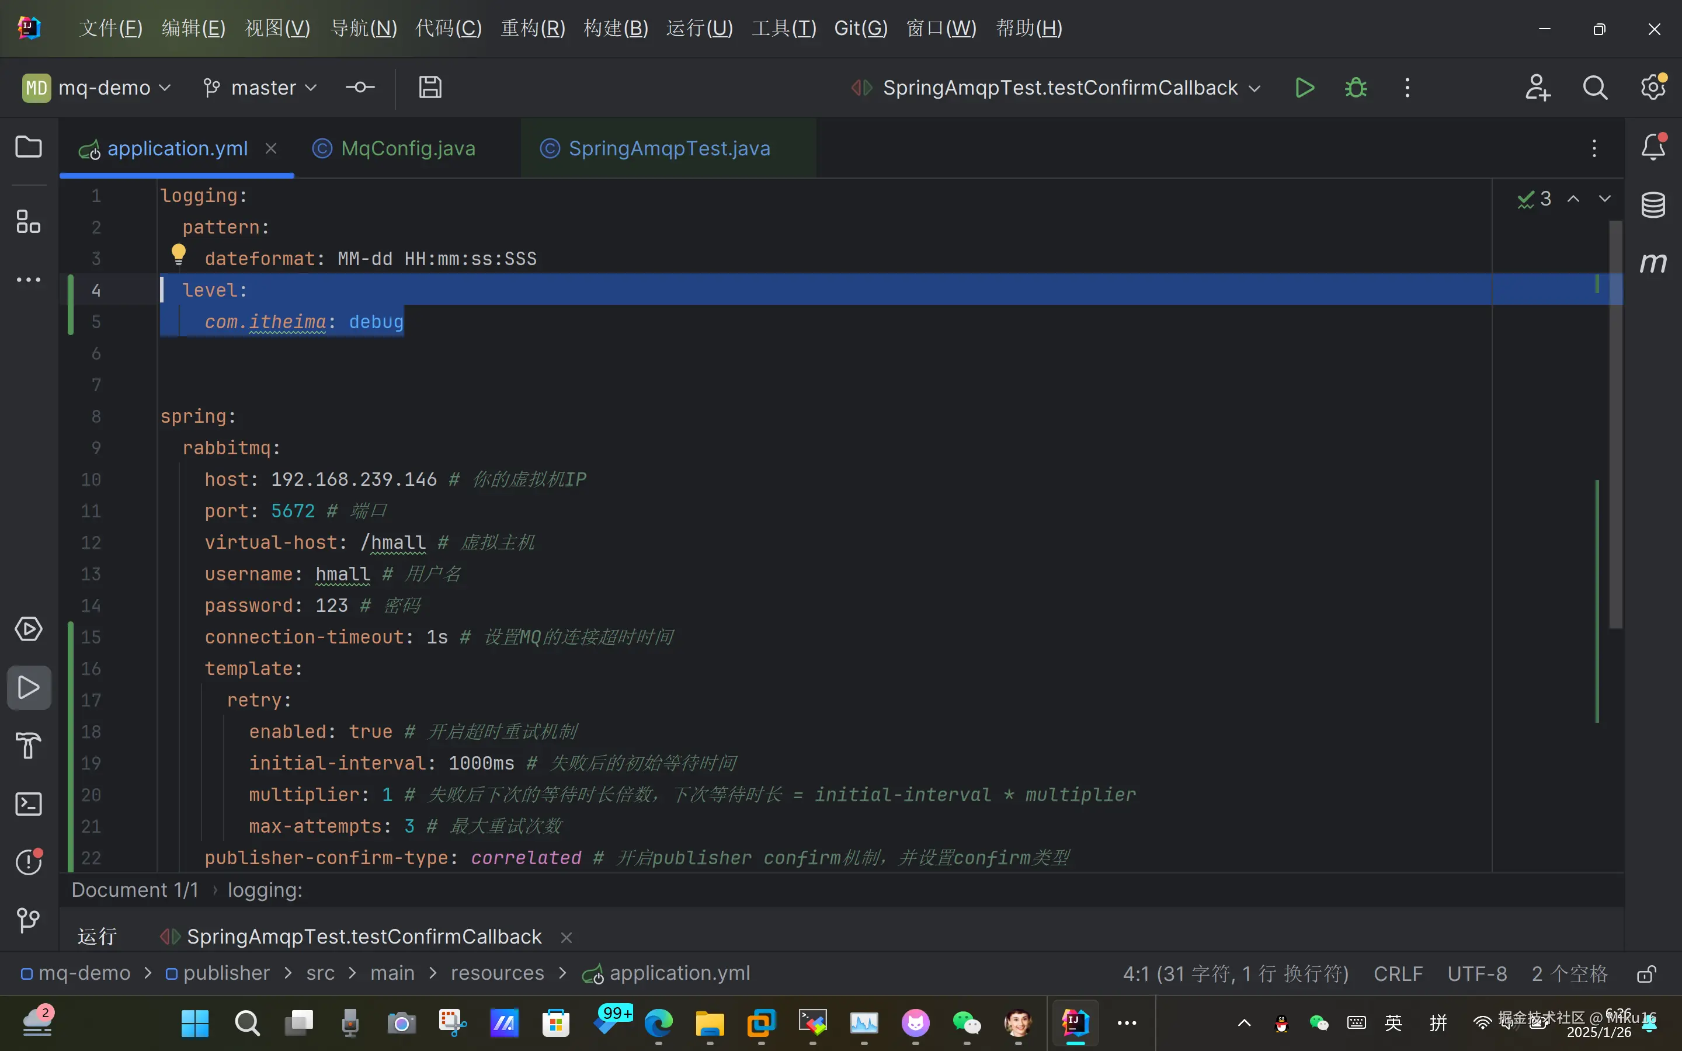Show the Problems tool window
This screenshot has width=1682, height=1051.
(x=29, y=862)
